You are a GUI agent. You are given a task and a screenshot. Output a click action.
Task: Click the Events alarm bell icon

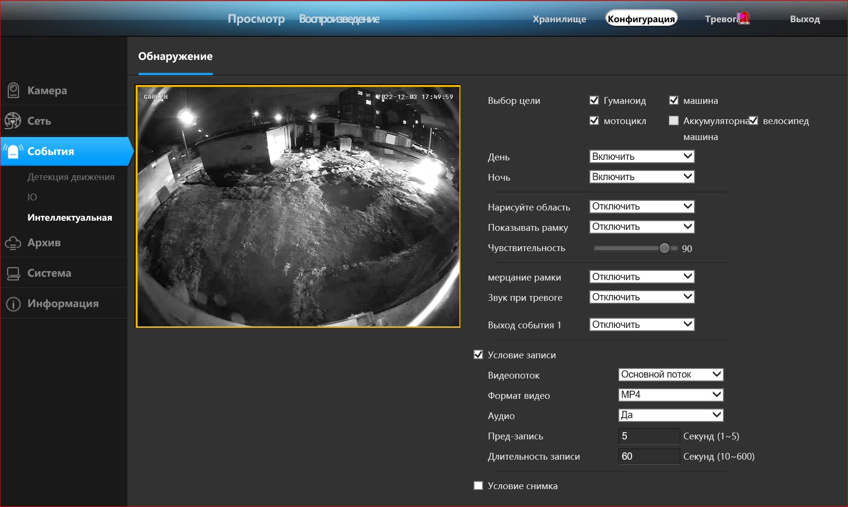(14, 151)
